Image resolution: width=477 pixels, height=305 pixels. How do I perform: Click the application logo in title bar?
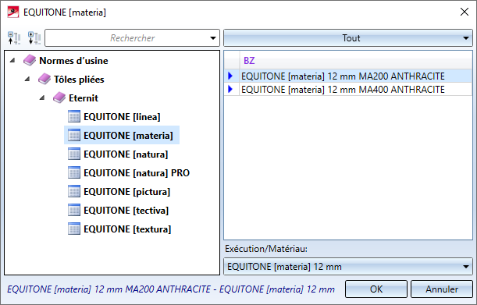coord(13,12)
